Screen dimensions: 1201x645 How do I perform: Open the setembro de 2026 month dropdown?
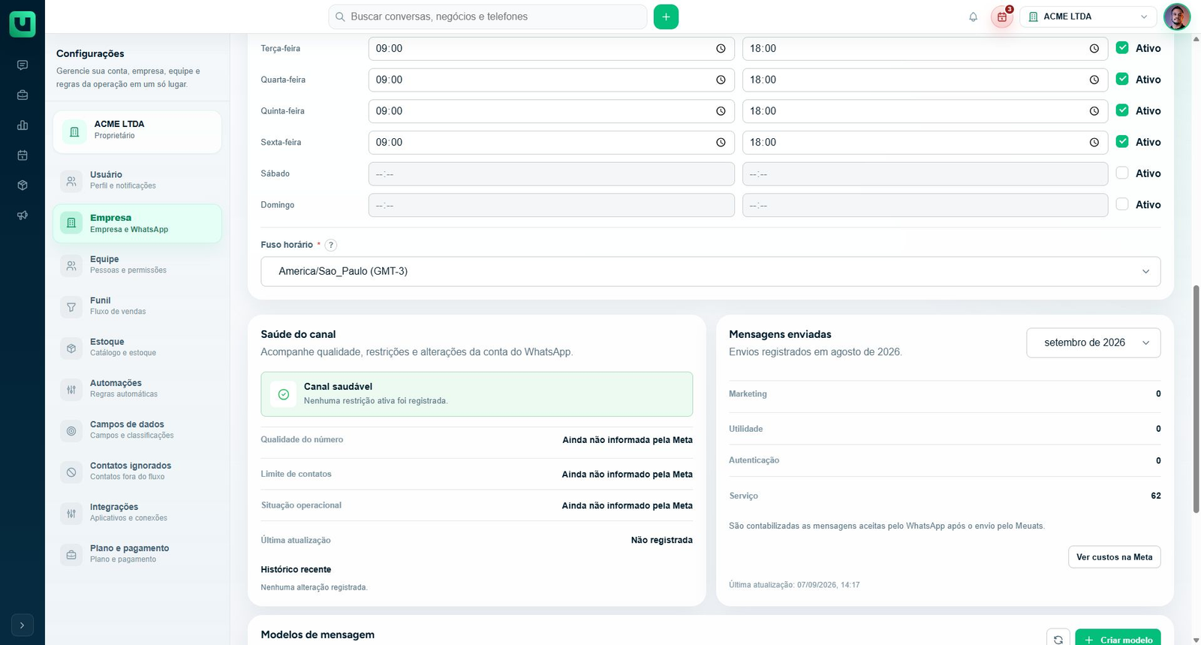pos(1094,342)
